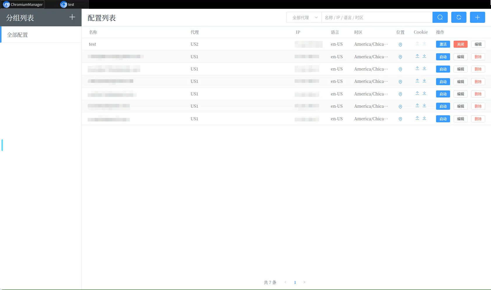Click cookie download icon in last table row
Screen dimensions: 491x290
(424, 118)
